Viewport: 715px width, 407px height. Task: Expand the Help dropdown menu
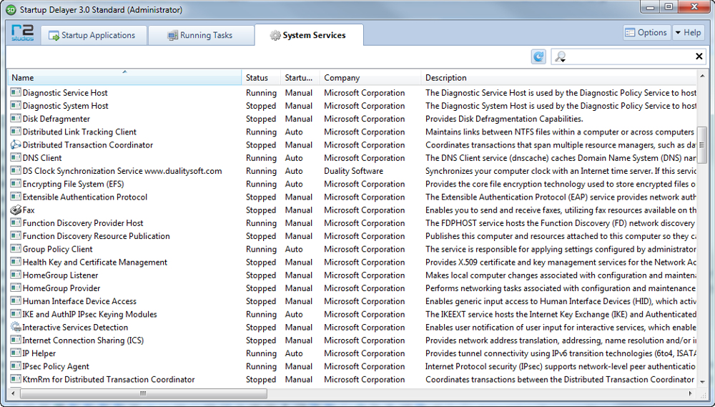tap(688, 32)
